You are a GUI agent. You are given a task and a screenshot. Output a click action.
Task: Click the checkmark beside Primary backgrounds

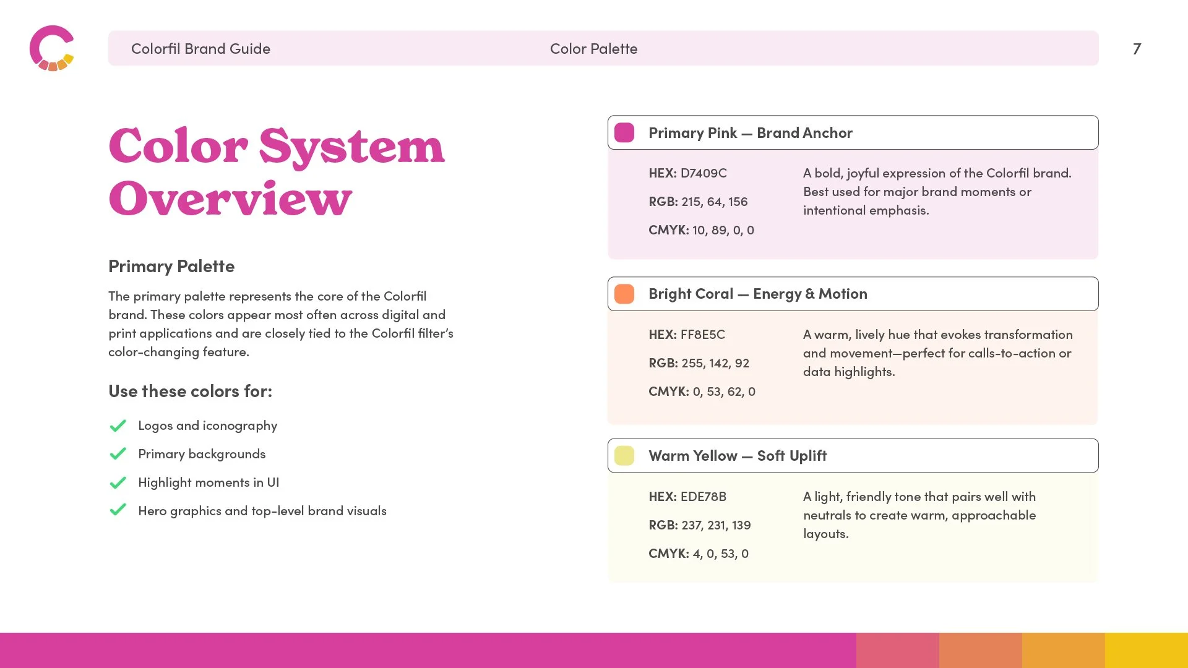tap(118, 454)
